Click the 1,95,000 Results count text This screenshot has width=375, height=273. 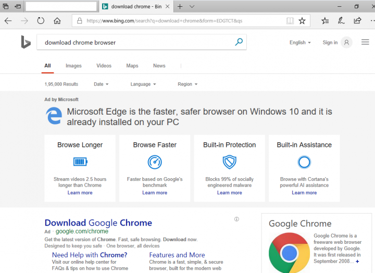61,84
